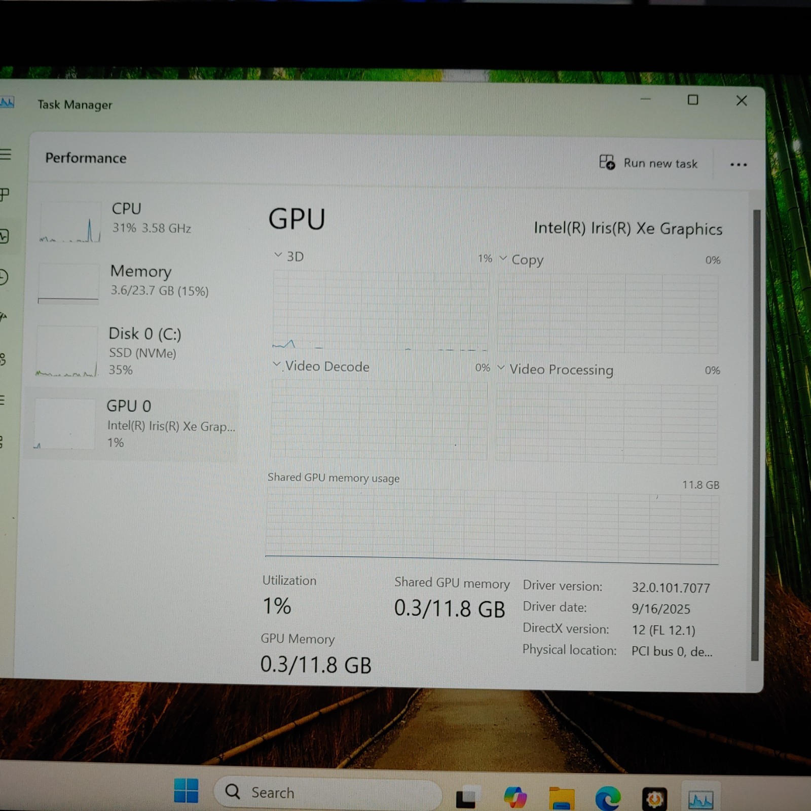Click the GPU panel vertical scrollbar
This screenshot has height=811, width=811.
[x=756, y=435]
